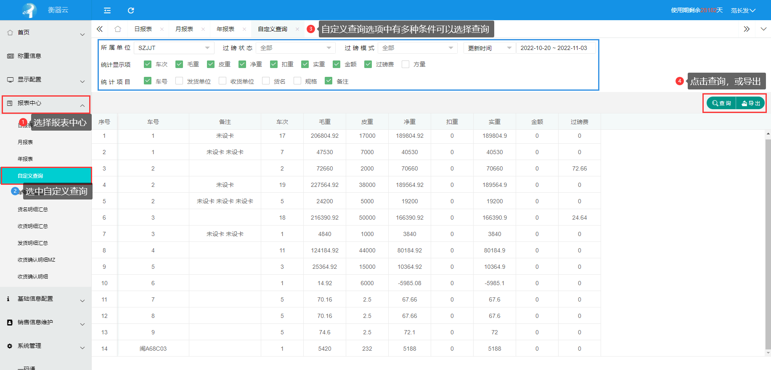Toggle the sidebar collapse menu icon

tap(107, 10)
